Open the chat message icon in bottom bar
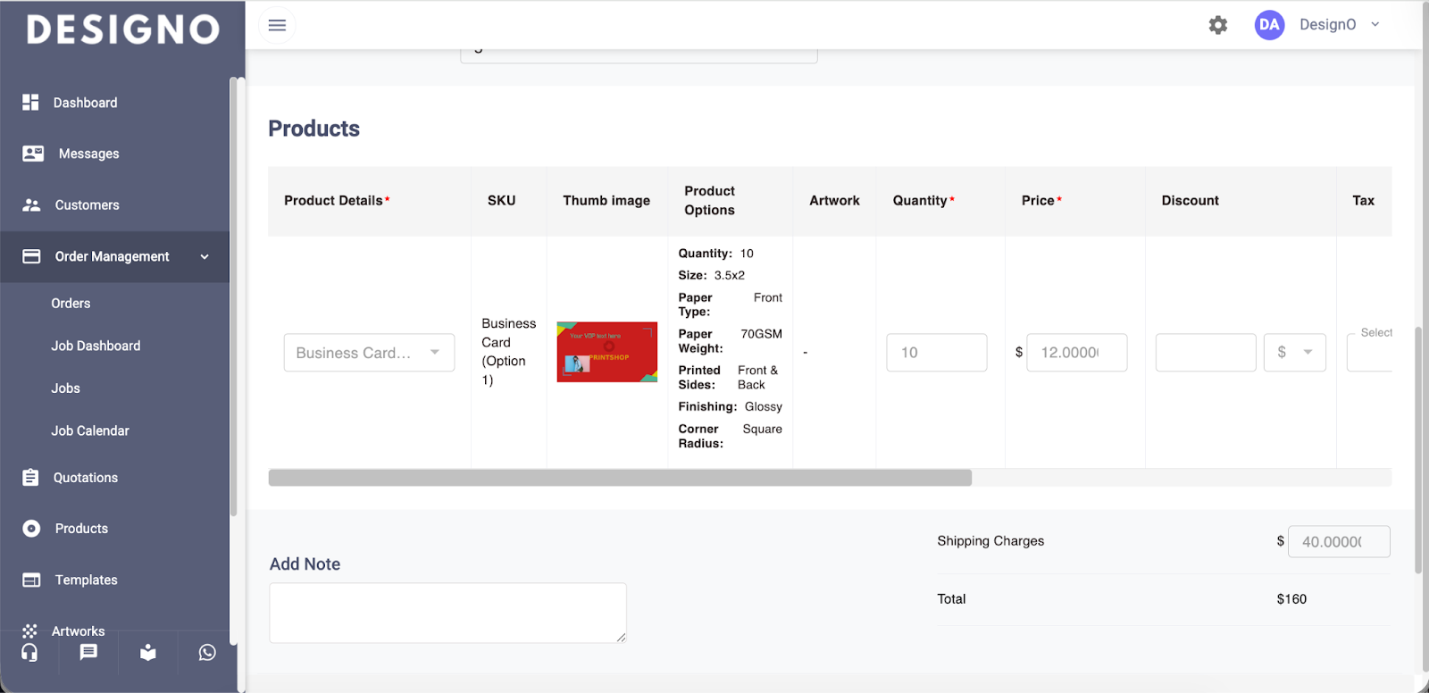The height and width of the screenshot is (693, 1429). click(x=88, y=653)
